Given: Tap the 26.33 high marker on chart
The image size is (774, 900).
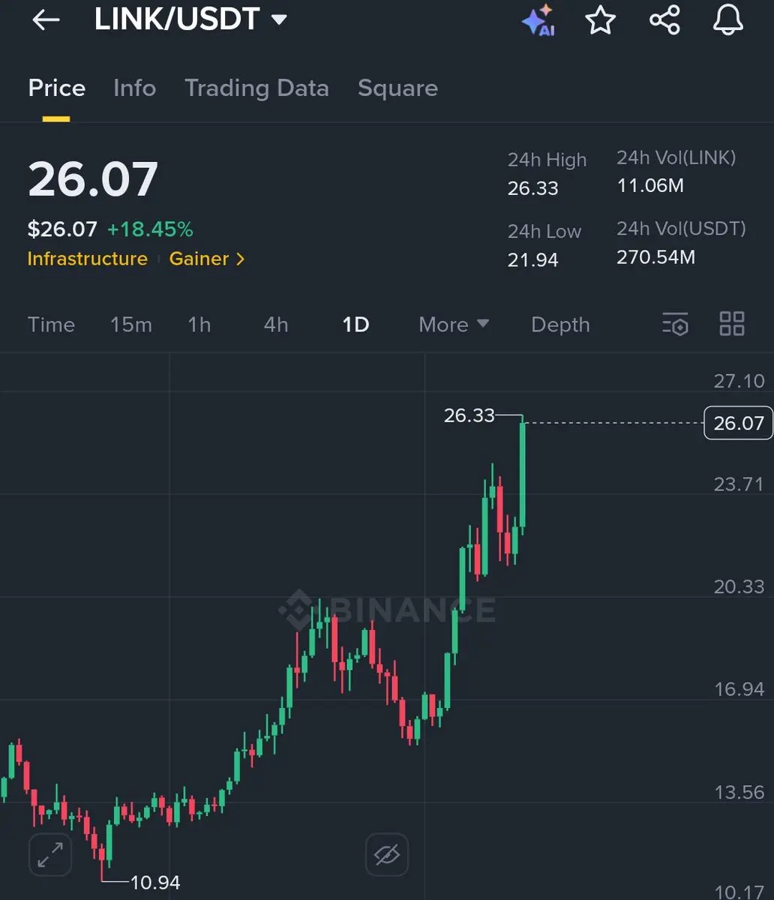Looking at the screenshot, I should coord(469,415).
